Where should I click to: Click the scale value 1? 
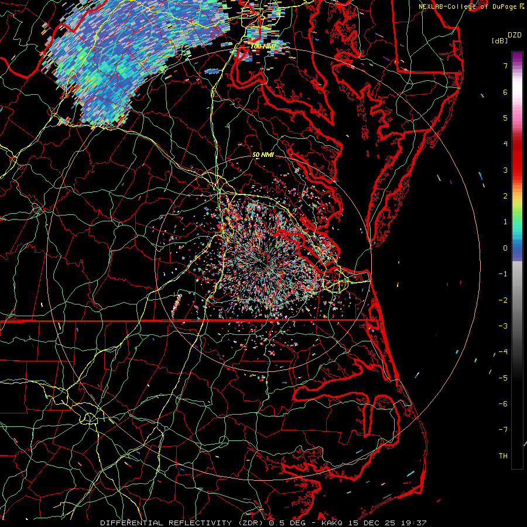pos(505,222)
